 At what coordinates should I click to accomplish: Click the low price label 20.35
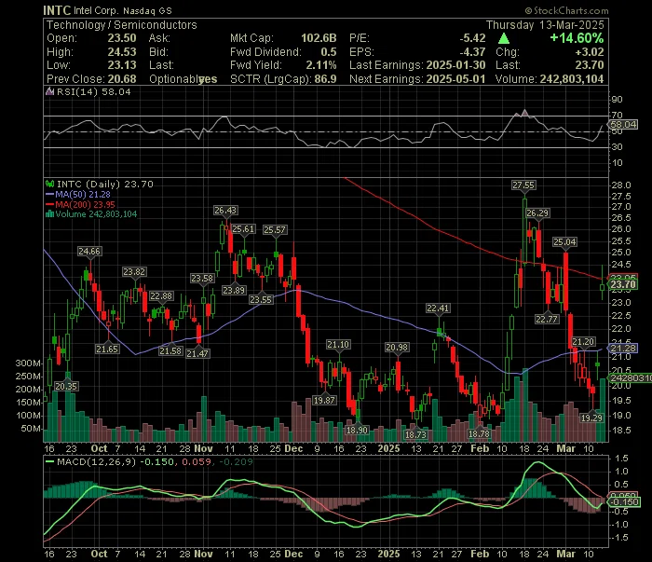pyautogui.click(x=66, y=386)
